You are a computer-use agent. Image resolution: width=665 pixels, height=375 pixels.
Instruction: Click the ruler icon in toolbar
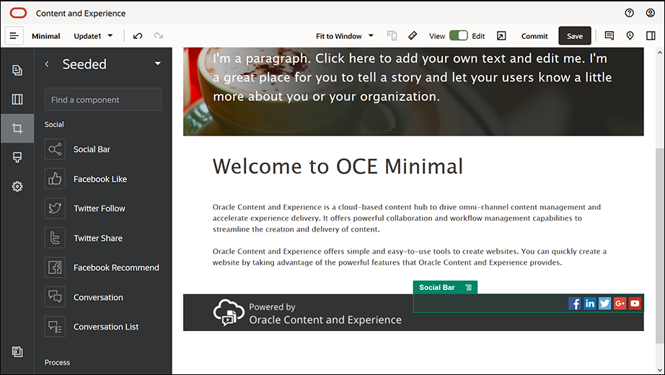click(413, 36)
